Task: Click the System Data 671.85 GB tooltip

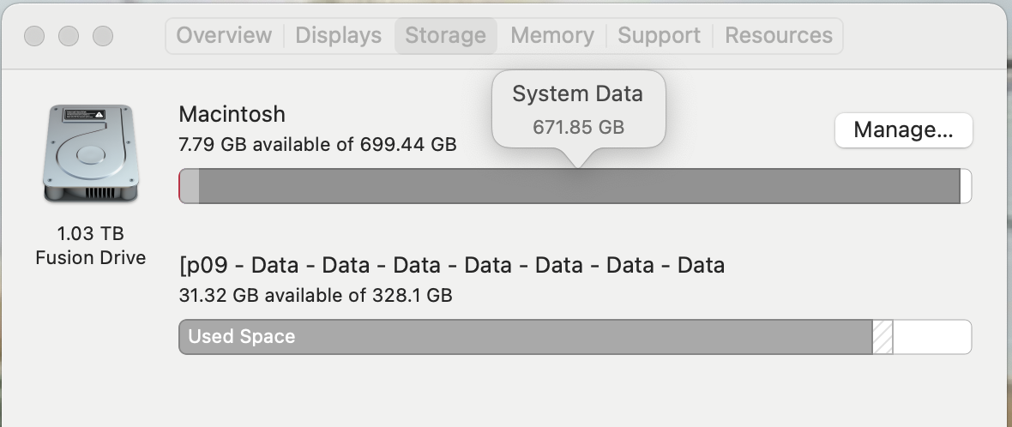Action: pyautogui.click(x=578, y=110)
